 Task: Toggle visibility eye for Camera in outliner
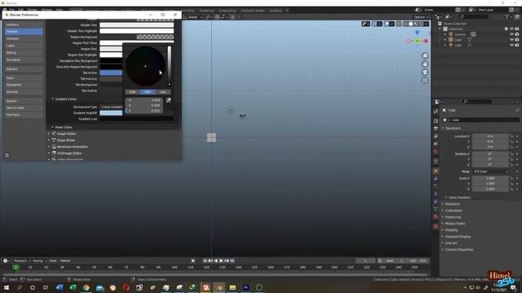click(511, 34)
